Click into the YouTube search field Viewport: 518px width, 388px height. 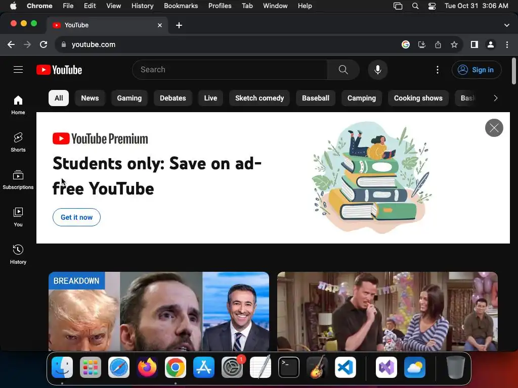pos(230,70)
